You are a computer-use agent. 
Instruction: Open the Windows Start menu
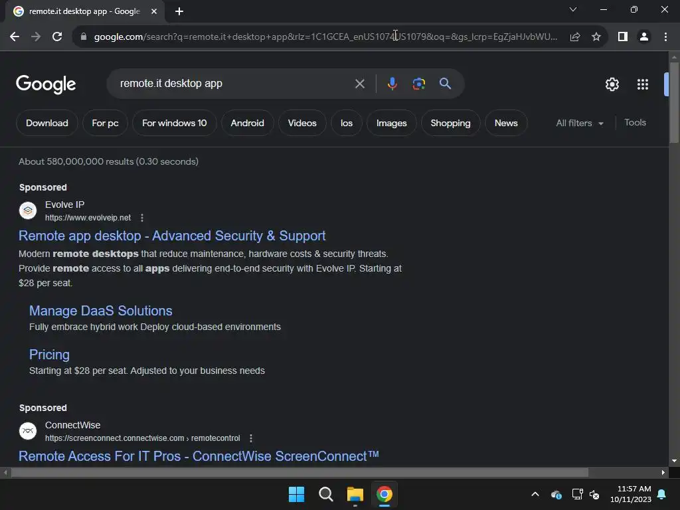[297, 494]
